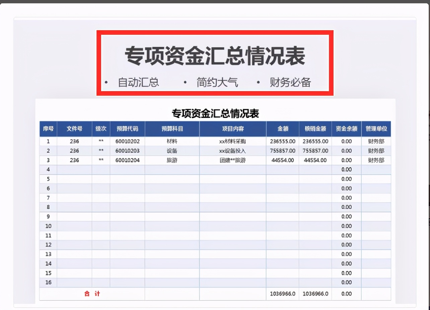Click the budget code 60010203 cell

tap(128, 151)
